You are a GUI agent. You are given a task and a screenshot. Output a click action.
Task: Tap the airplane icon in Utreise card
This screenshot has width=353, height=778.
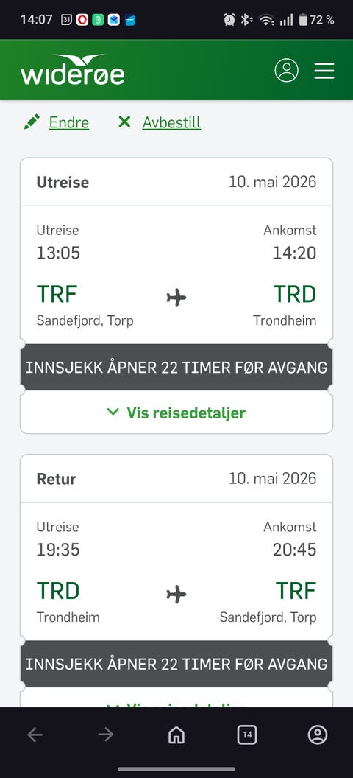(x=176, y=298)
